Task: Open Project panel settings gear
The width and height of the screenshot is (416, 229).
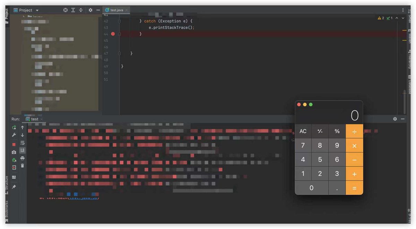Action: [90, 10]
